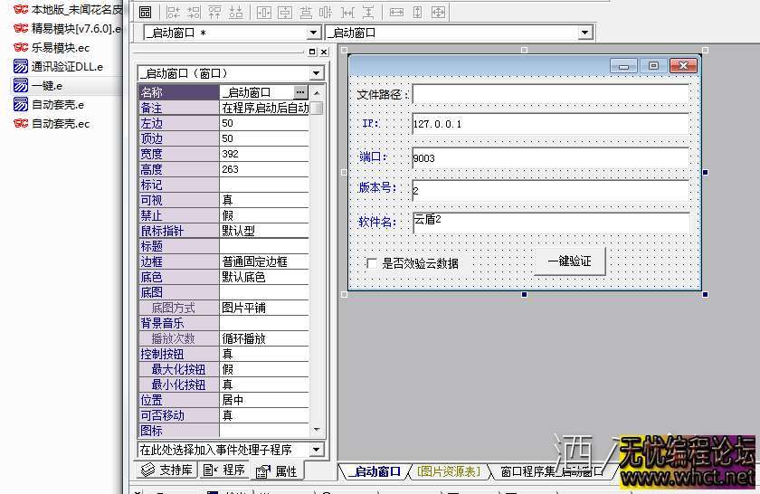Click the property list scrollbar down arrow
The image size is (760, 494).
click(317, 429)
